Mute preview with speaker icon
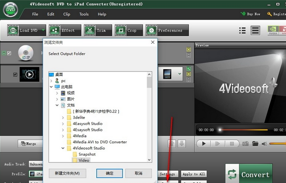The image size is (286, 183). click(264, 144)
